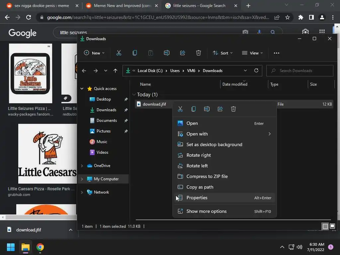Click the Rename icon in Explorer toolbar
Viewport: 340px width, 255px height.
pyautogui.click(x=167, y=53)
